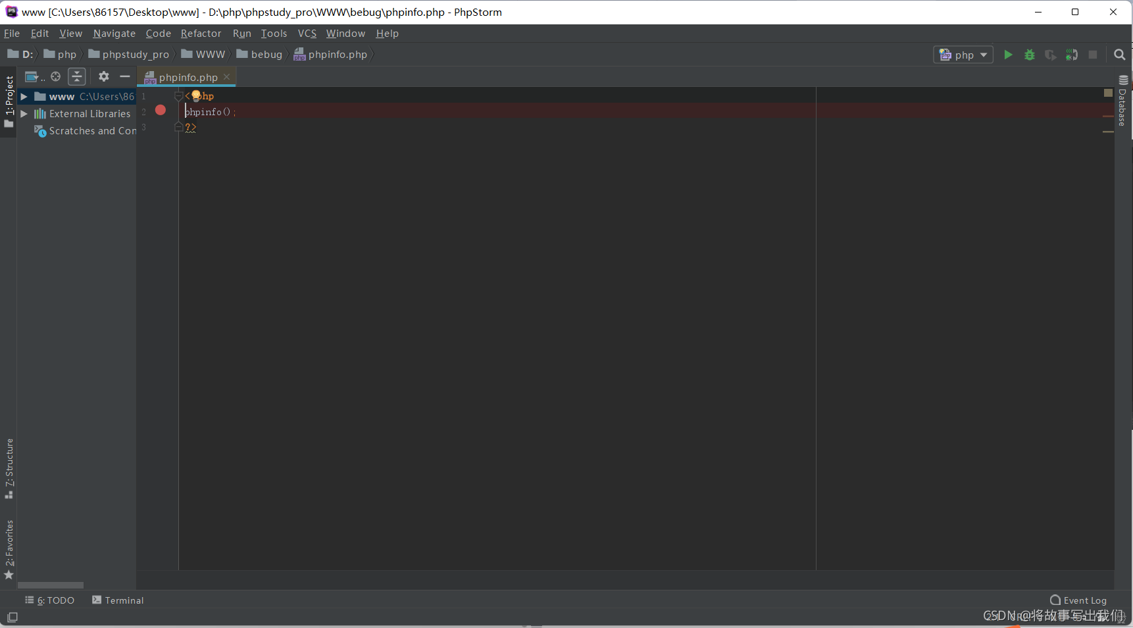
Task: Click phpinfo.php in navigation bar
Action: (330, 55)
